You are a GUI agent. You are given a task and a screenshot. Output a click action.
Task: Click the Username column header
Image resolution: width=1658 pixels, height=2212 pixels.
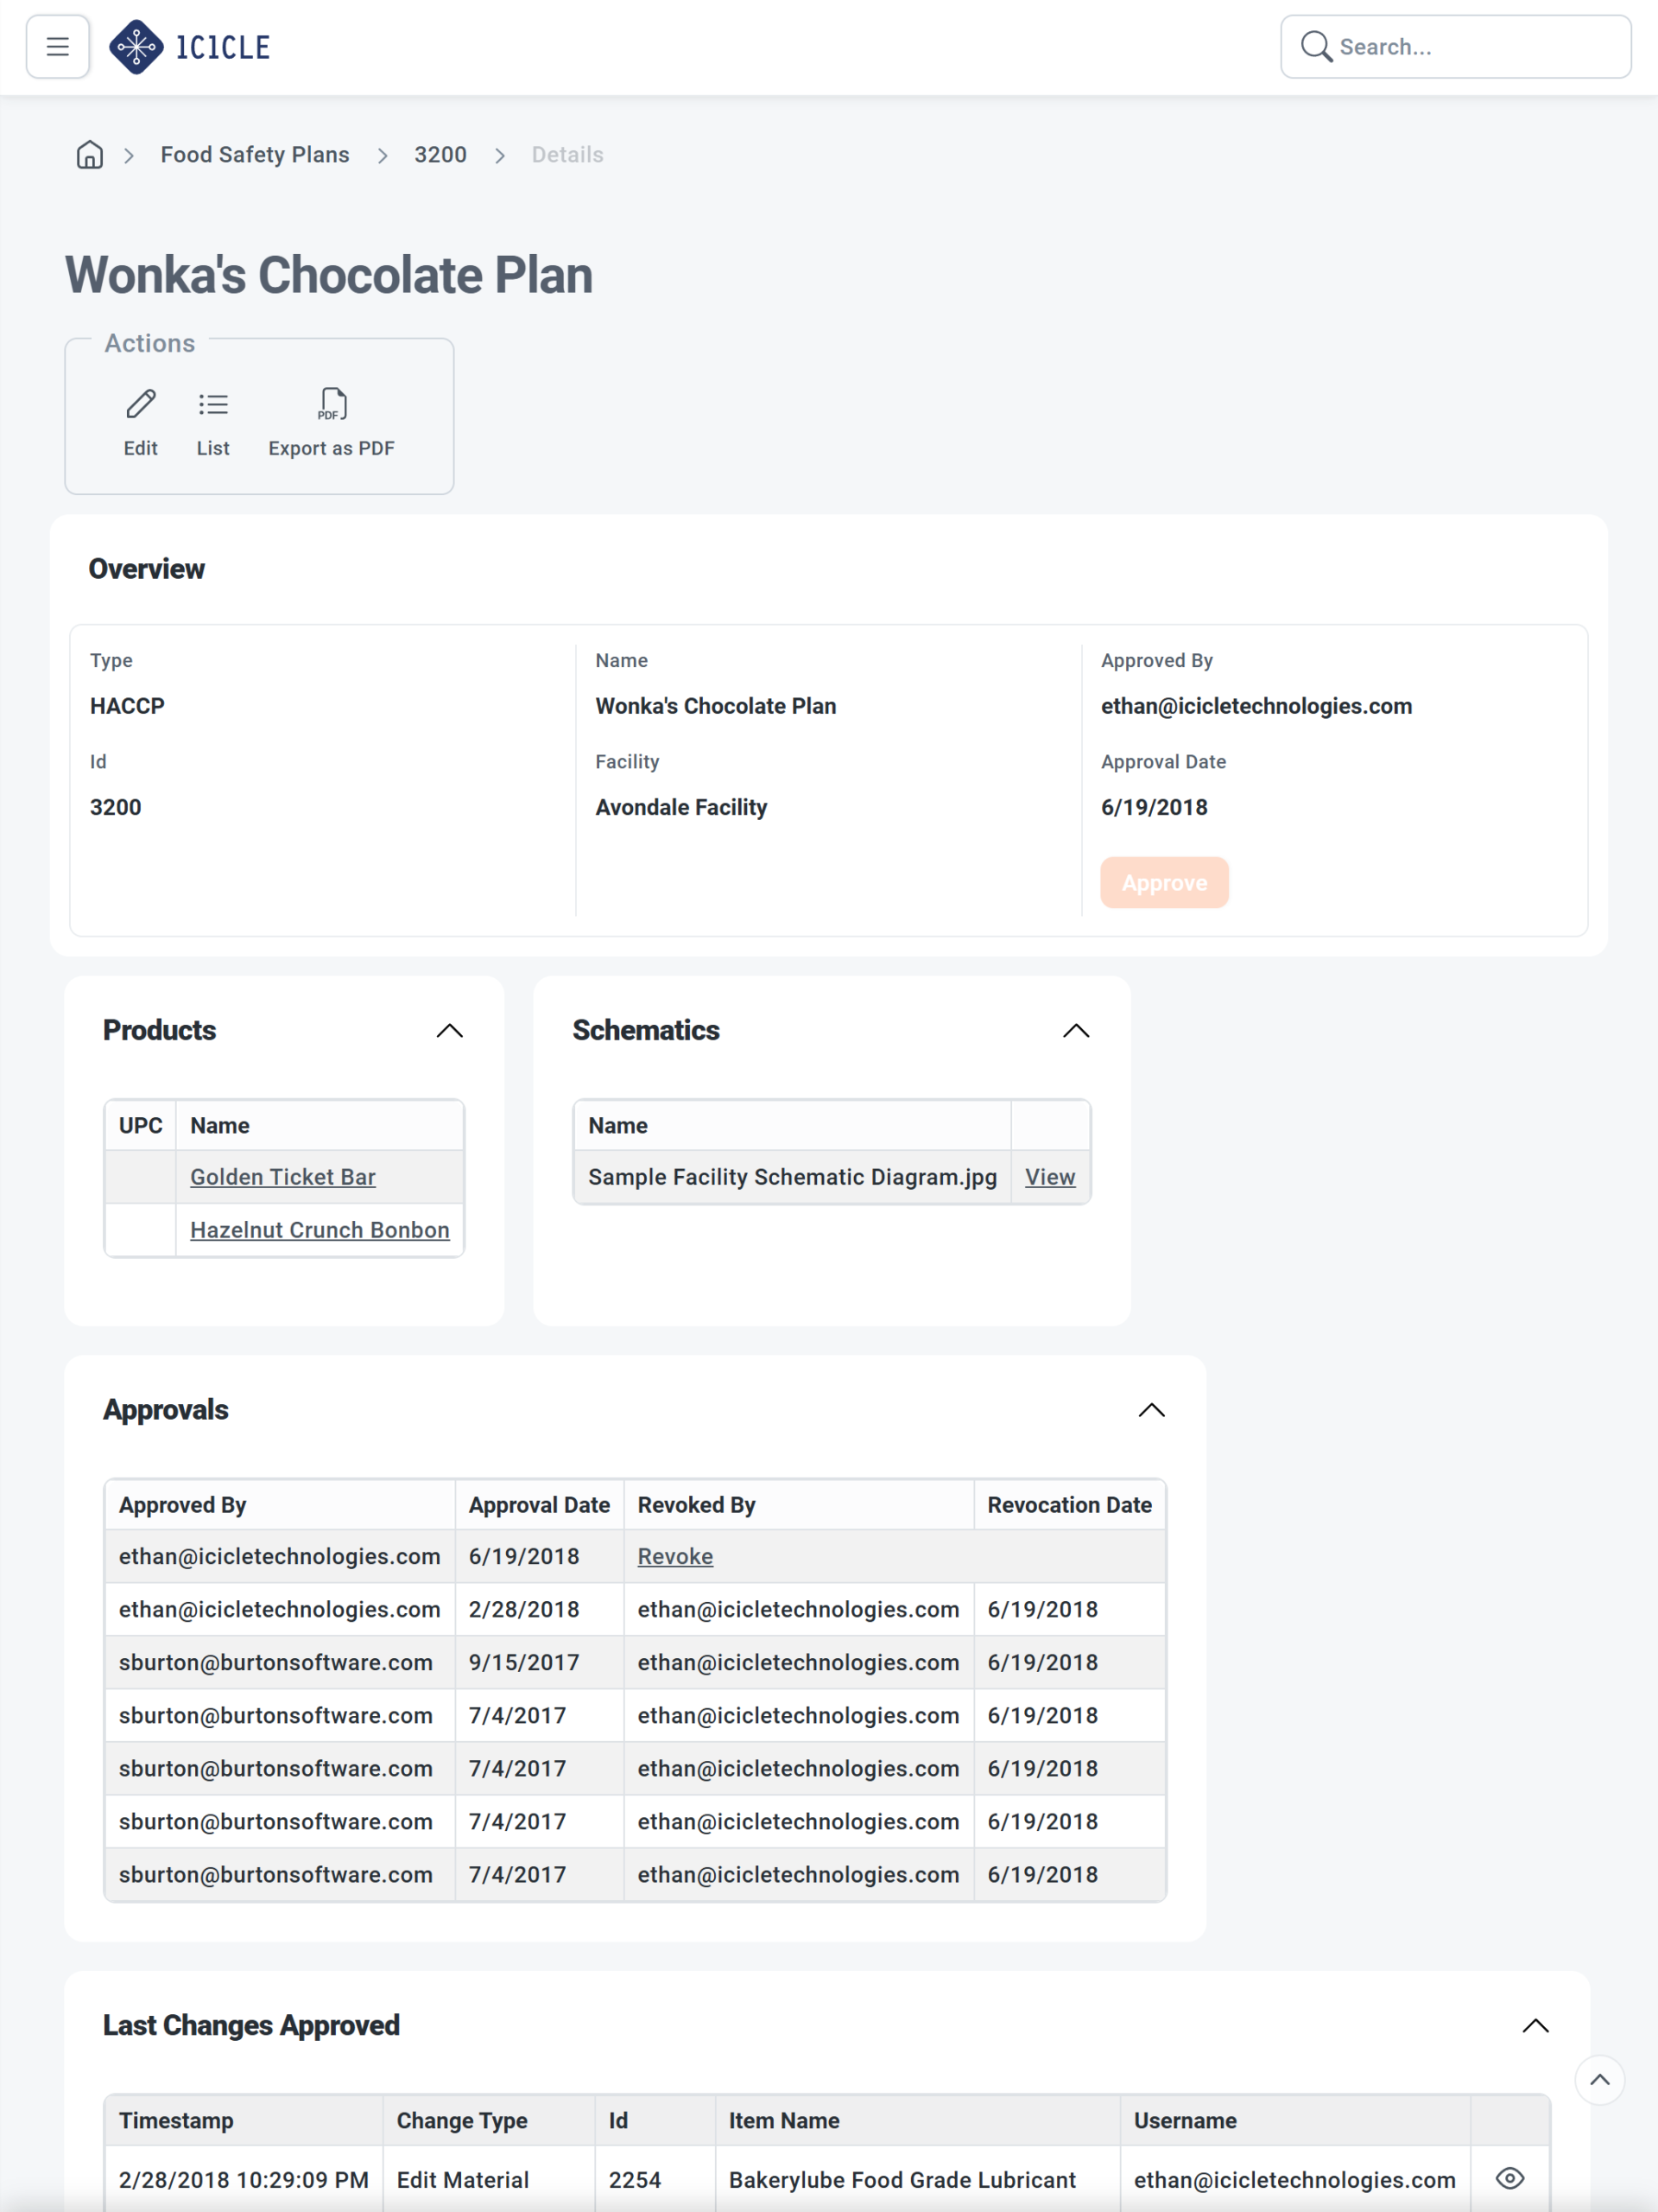[1295, 2121]
